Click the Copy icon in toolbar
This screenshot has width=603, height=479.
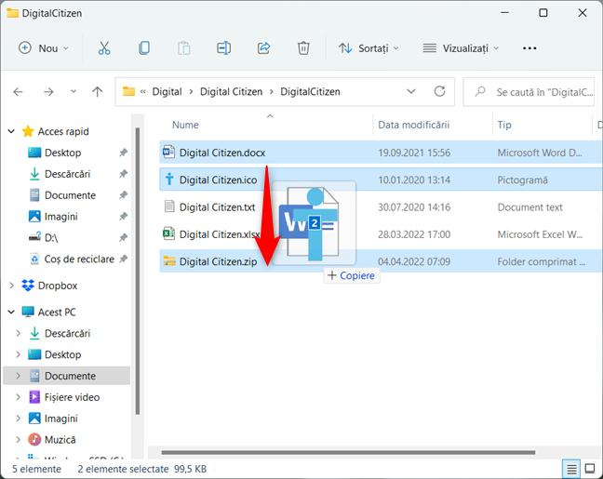coord(144,48)
